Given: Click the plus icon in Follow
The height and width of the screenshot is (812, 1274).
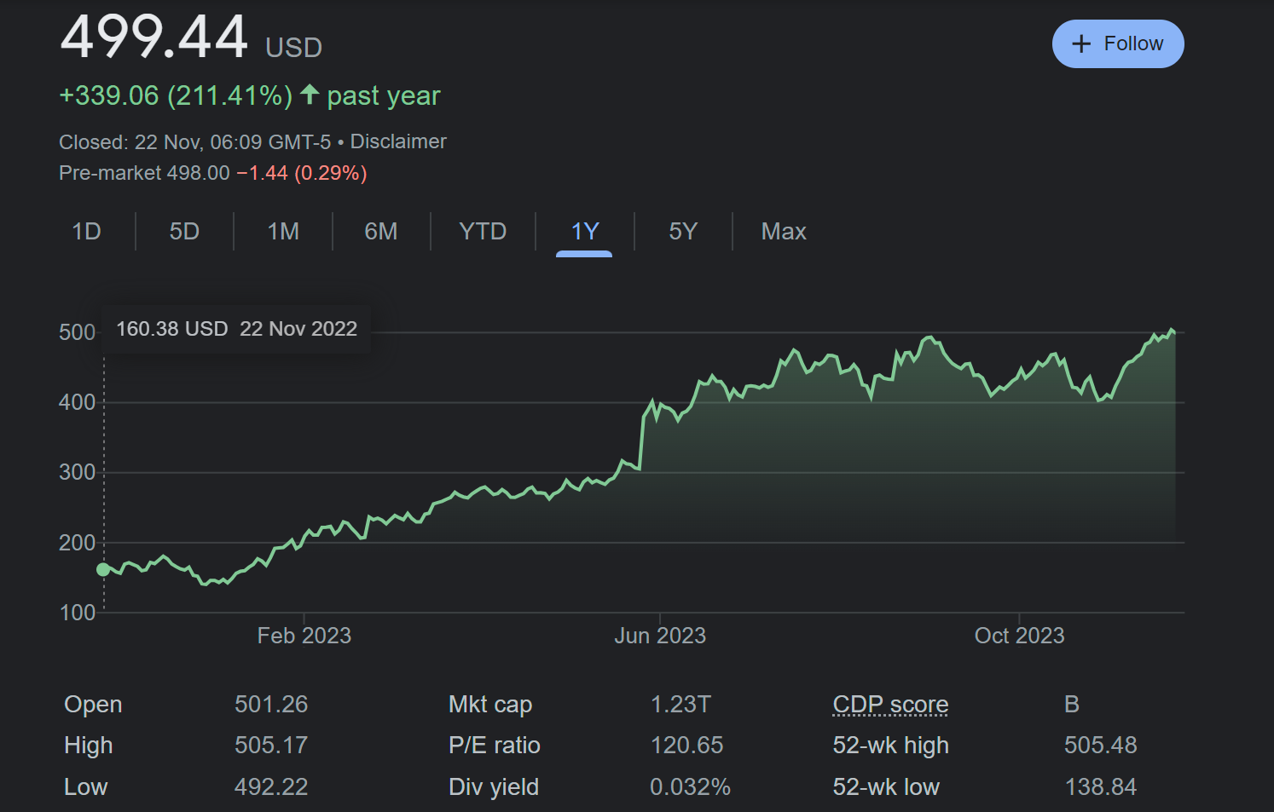Looking at the screenshot, I should point(1080,44).
